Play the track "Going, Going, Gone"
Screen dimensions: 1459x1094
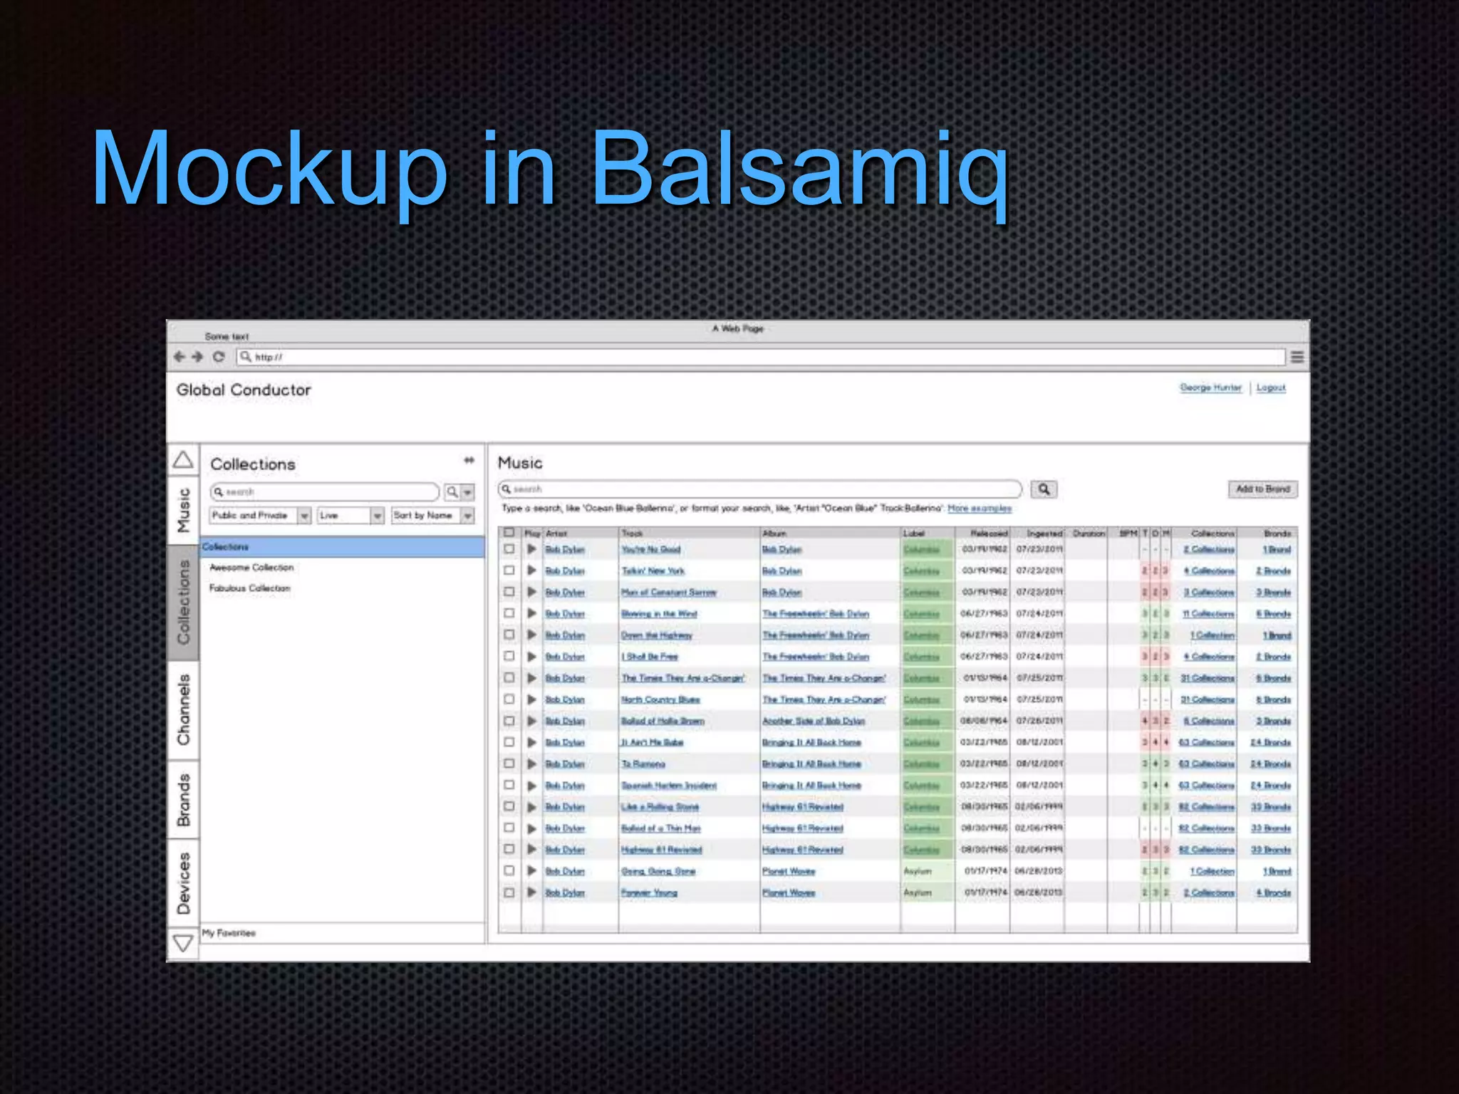pos(531,871)
